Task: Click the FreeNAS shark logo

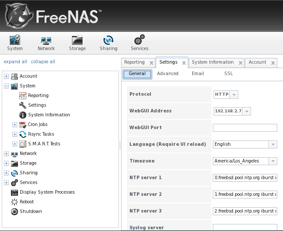Action: click(18, 16)
